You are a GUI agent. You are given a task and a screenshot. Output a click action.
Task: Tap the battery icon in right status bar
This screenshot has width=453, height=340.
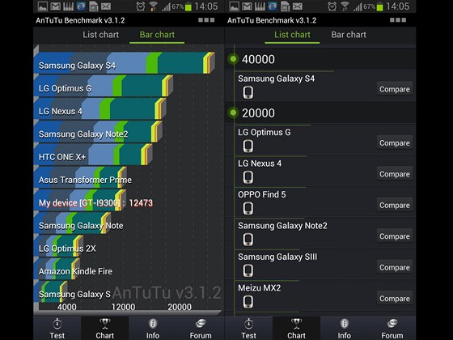(x=380, y=6)
